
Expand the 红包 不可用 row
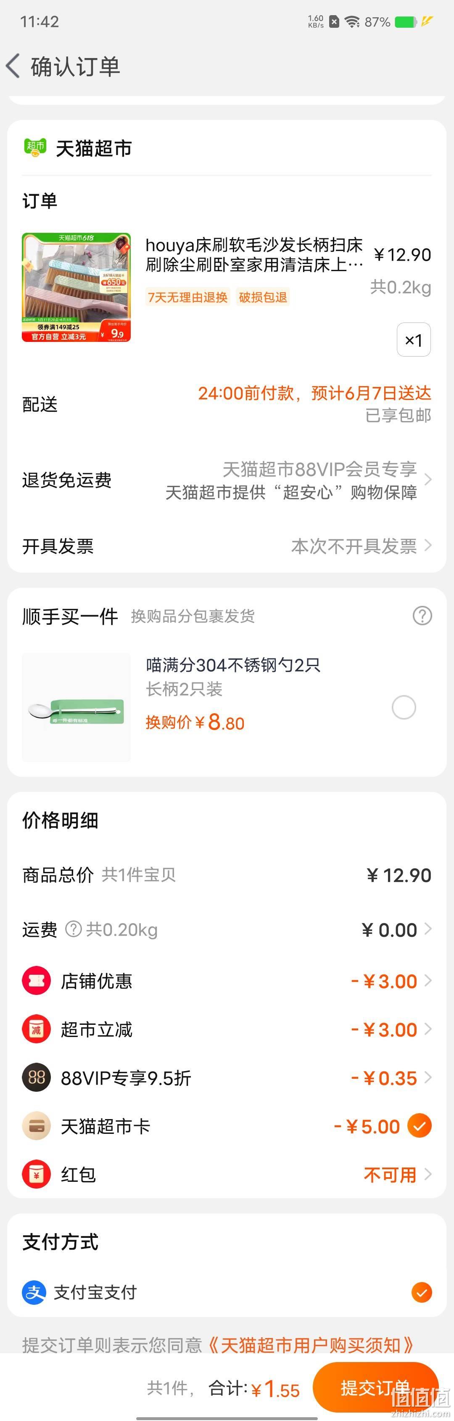(x=397, y=1174)
